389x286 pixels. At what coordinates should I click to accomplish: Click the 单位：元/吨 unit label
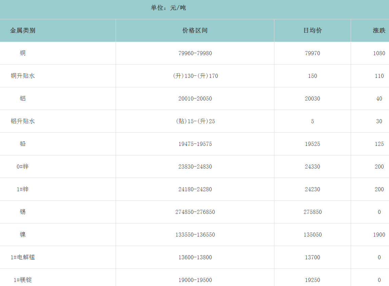point(169,8)
